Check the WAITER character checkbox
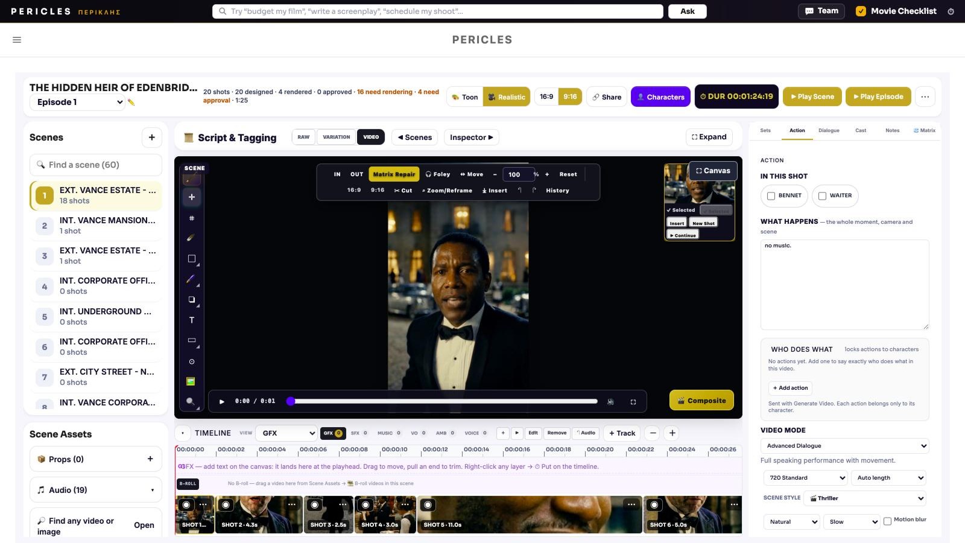 [x=822, y=196]
